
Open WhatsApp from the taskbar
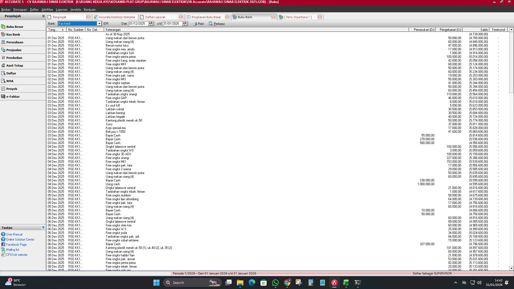[x=275, y=283]
